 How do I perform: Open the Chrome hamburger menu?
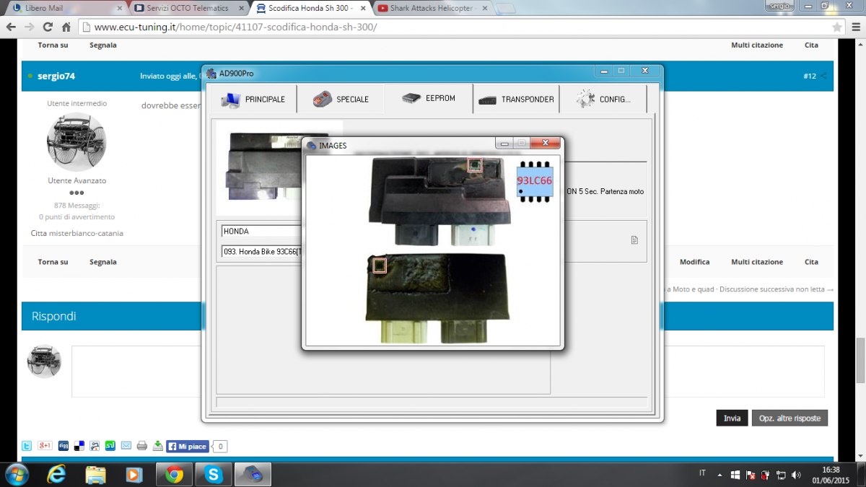[x=855, y=27]
